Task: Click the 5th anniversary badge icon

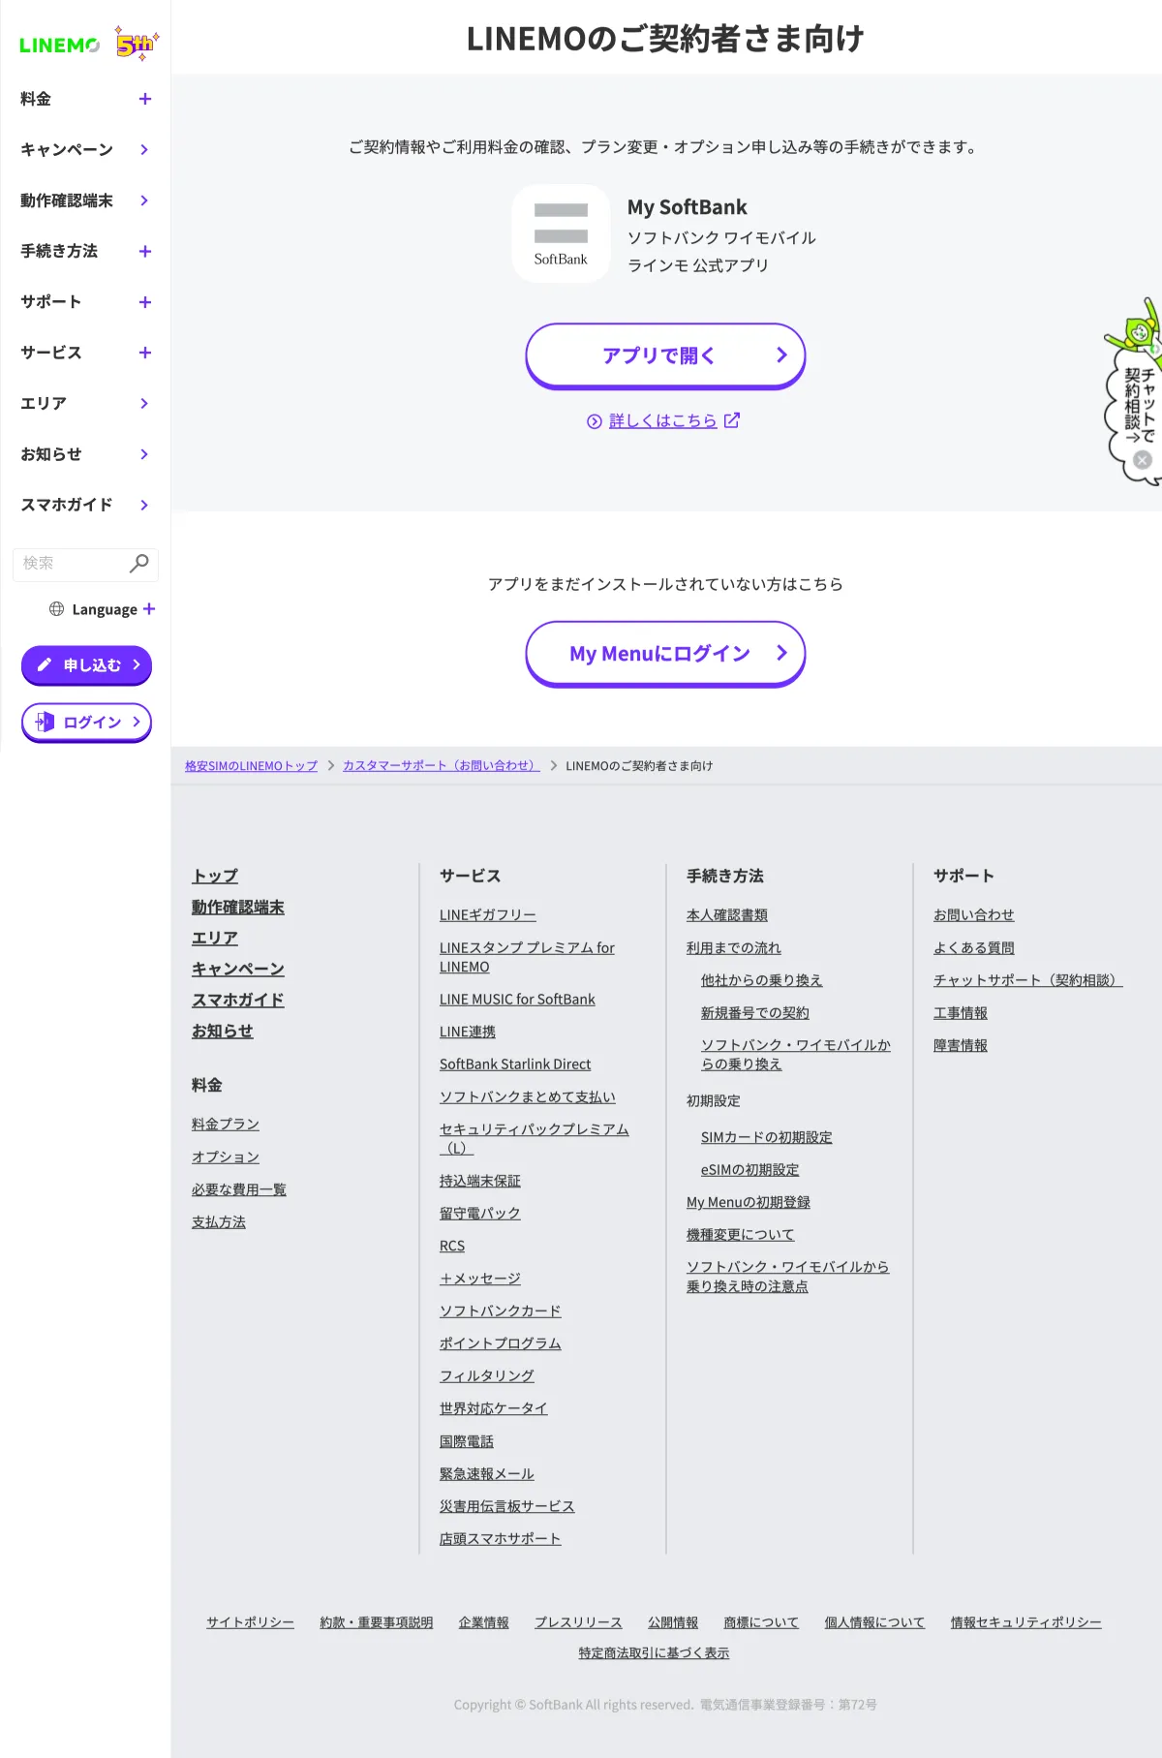Action: pyautogui.click(x=137, y=44)
